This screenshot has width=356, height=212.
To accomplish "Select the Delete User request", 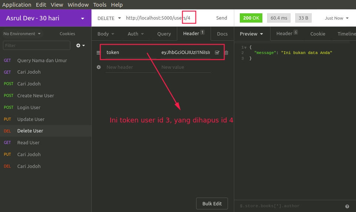I will point(46,131).
